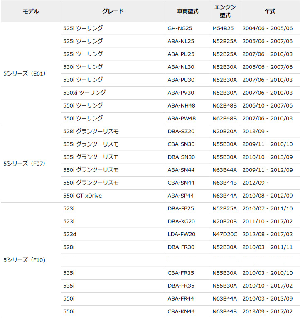300x318 pixels.
Task: Click engine code N63B44B in CBA-SN44 row
Action: 225,183
